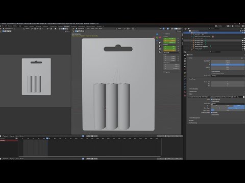Screen dimensions: 245x183
Task: Adjust the Compression slider
Action: pos(228,110)
